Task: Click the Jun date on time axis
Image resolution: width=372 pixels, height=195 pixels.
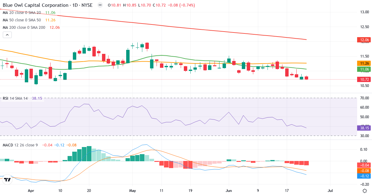Action: [x=229, y=191]
